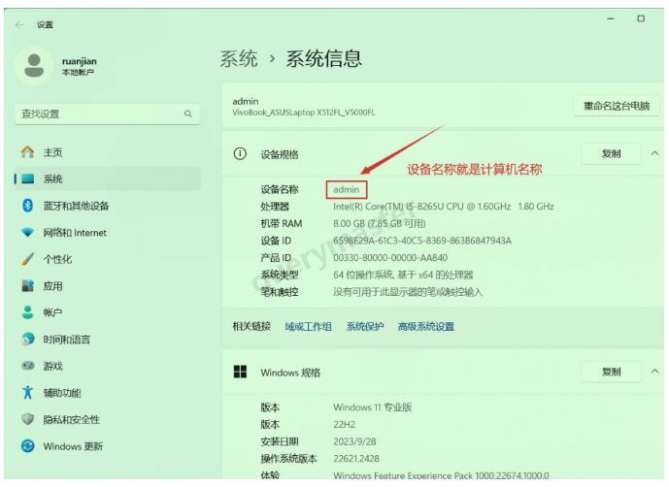The height and width of the screenshot is (487, 669).
Task: Go to 个性化 settings
Action: [108, 259]
